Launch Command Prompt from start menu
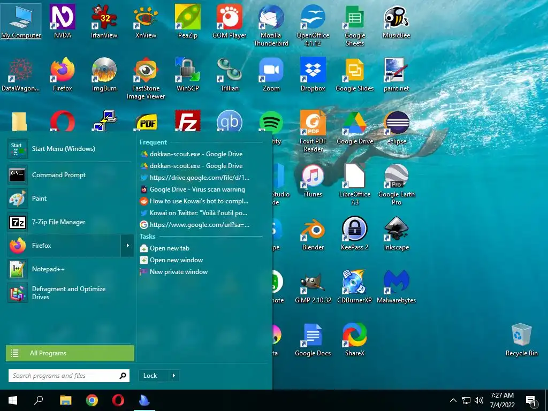 coord(69,175)
